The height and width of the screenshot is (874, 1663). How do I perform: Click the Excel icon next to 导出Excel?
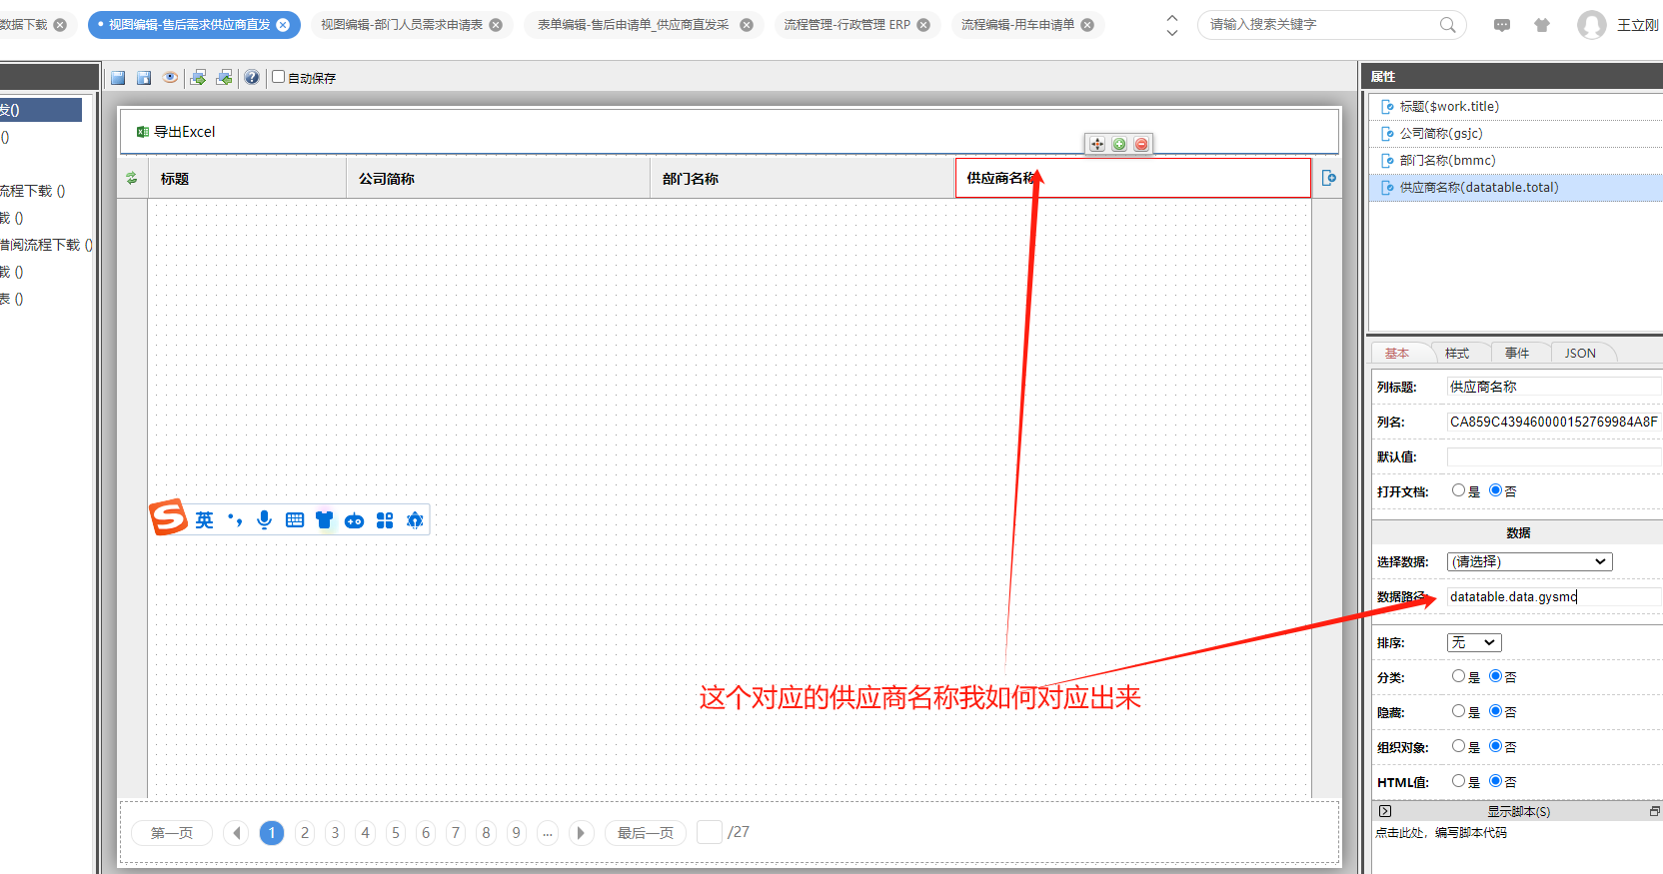click(143, 132)
